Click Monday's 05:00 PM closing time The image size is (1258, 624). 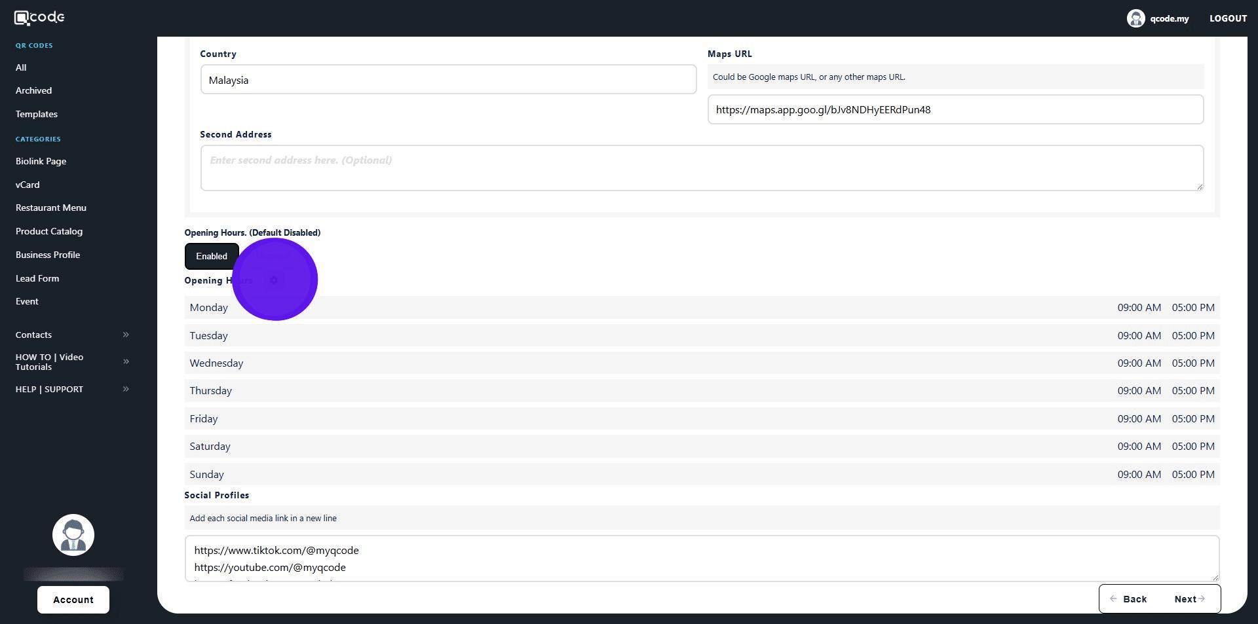pos(1193,307)
